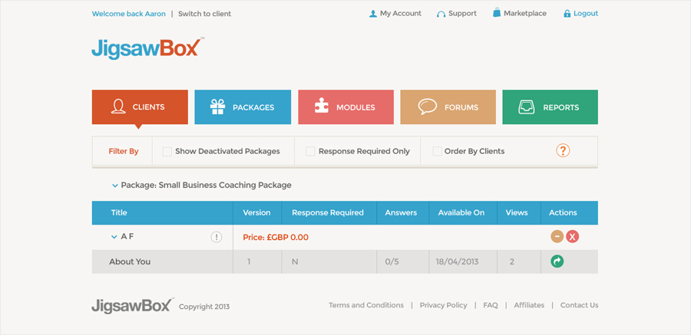The width and height of the screenshot is (691, 335).
Task: Open the Forums tab
Action: click(x=448, y=107)
